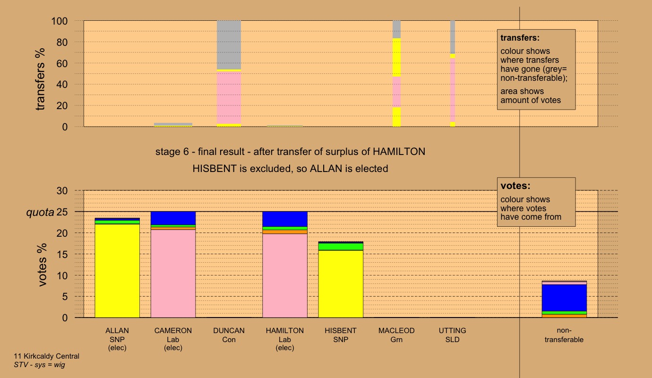Screen dimensions: 652x378
Task: Click the transfers legend box
Action: click(x=536, y=69)
